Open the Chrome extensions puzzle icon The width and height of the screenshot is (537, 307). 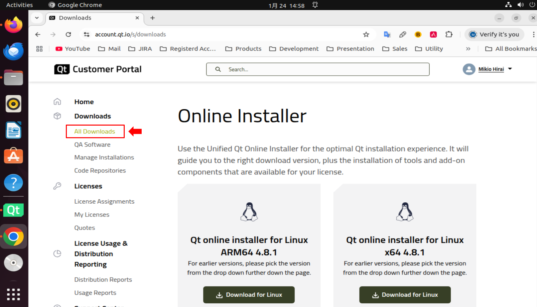tap(449, 35)
